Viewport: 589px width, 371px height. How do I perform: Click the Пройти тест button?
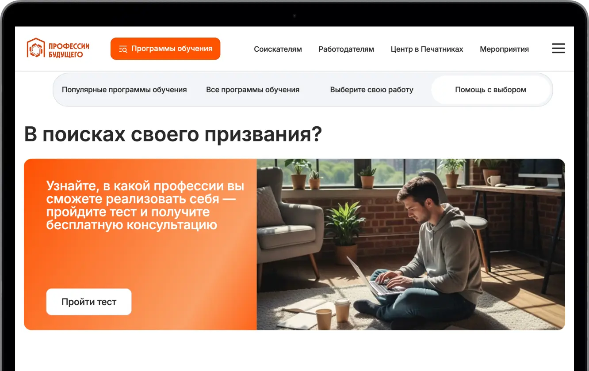click(x=89, y=302)
